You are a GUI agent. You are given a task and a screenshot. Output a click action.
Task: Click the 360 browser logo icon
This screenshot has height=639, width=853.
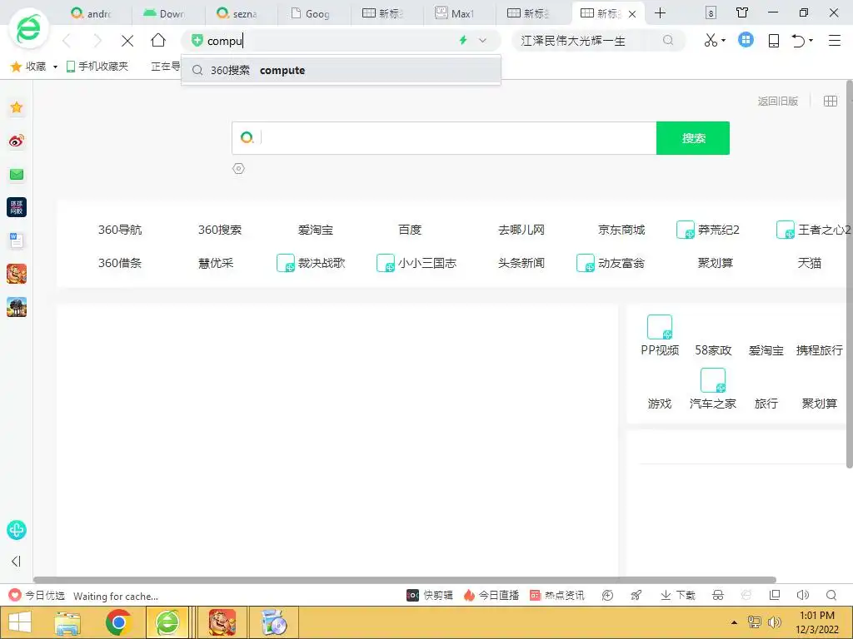(x=28, y=30)
